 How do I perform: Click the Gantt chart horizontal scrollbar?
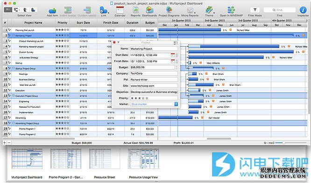coord(219,139)
